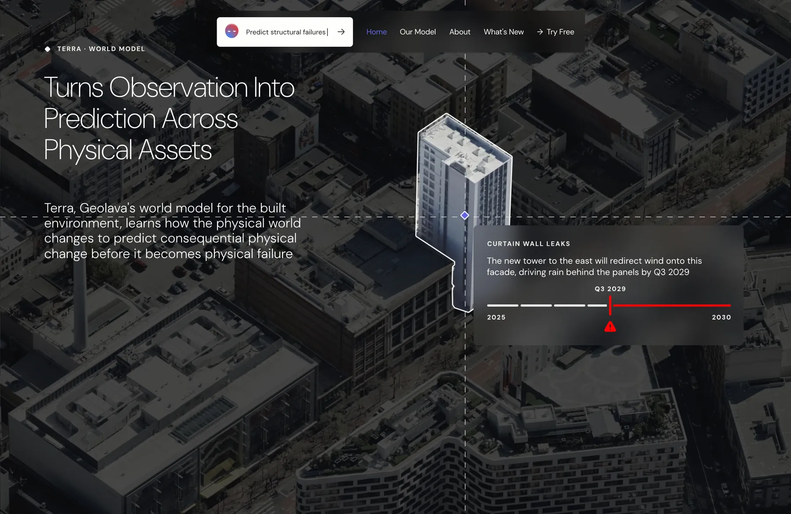Viewport: 791px width, 514px height.
Task: Click the "The new tower to the east" description
Action: 594,266
